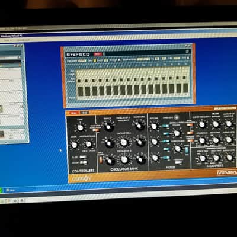This screenshot has width=237, height=237.
Task: Select the dark second tab above Controllers
Action: tap(85, 113)
